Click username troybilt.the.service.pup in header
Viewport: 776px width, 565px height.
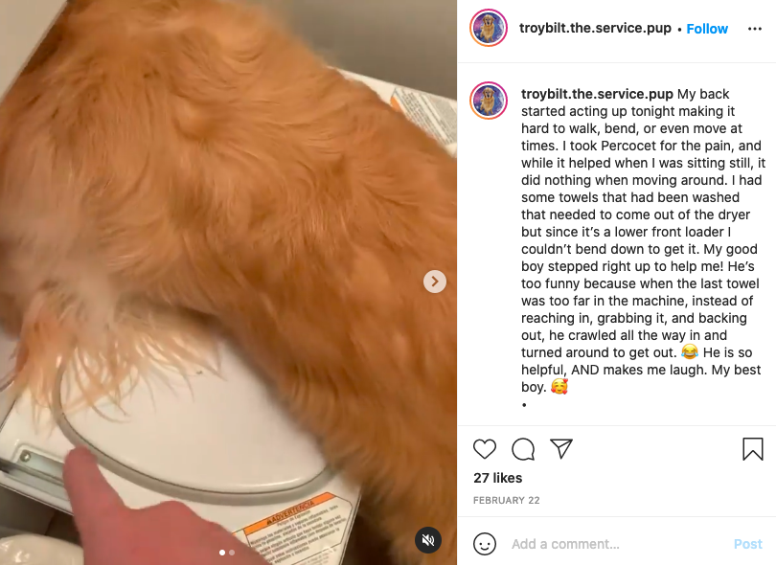(595, 28)
